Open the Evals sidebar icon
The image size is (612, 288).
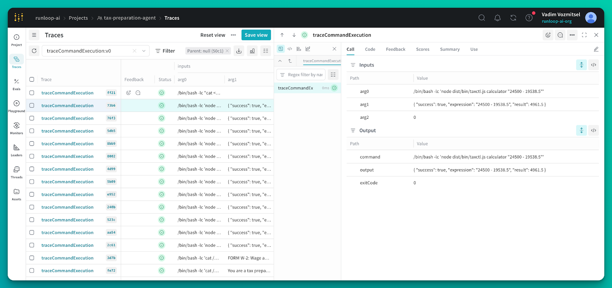[x=16, y=84]
